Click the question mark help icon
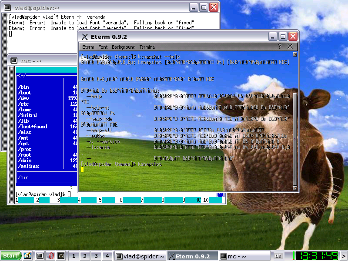 pyautogui.click(x=280, y=47)
